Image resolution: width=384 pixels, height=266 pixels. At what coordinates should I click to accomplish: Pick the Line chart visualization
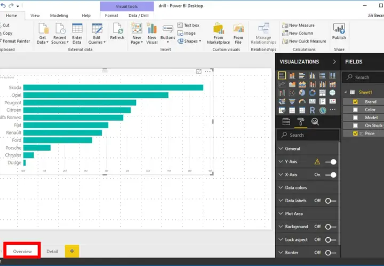click(282, 84)
